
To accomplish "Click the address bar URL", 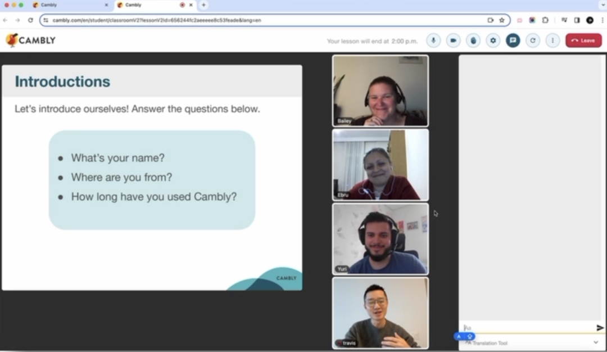I will [157, 20].
